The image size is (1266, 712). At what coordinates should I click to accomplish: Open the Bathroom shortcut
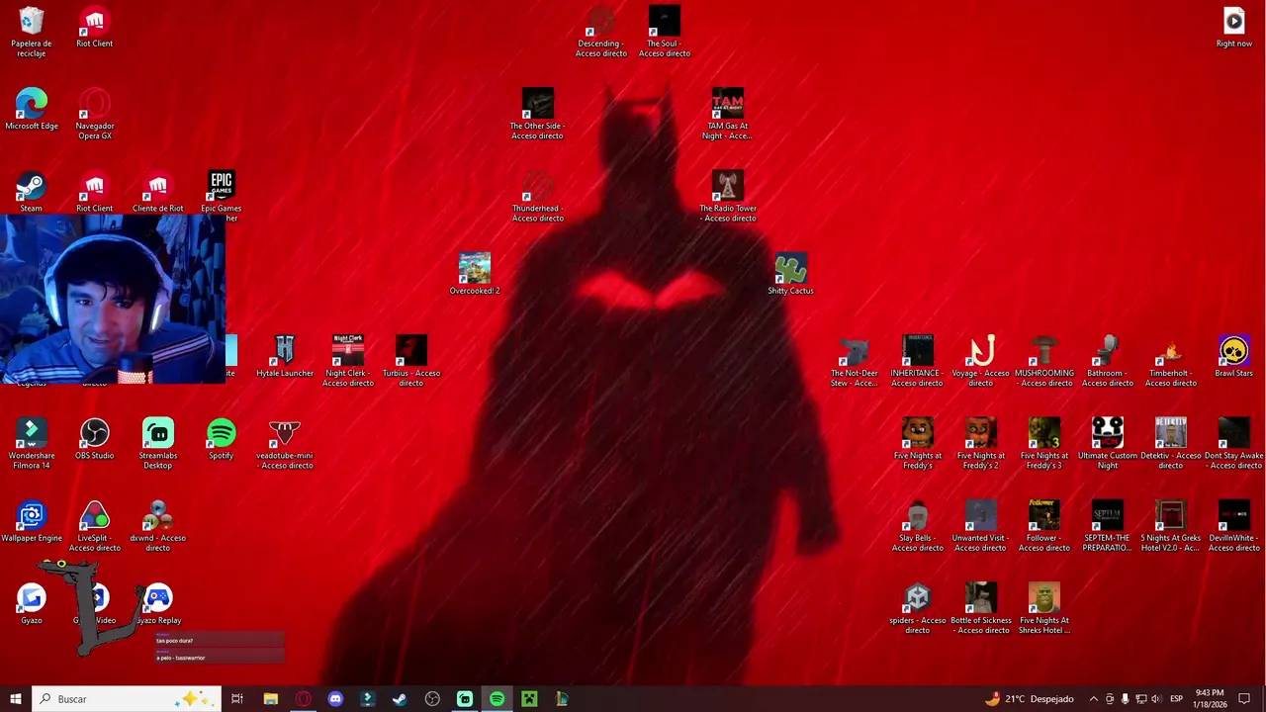[x=1108, y=362]
